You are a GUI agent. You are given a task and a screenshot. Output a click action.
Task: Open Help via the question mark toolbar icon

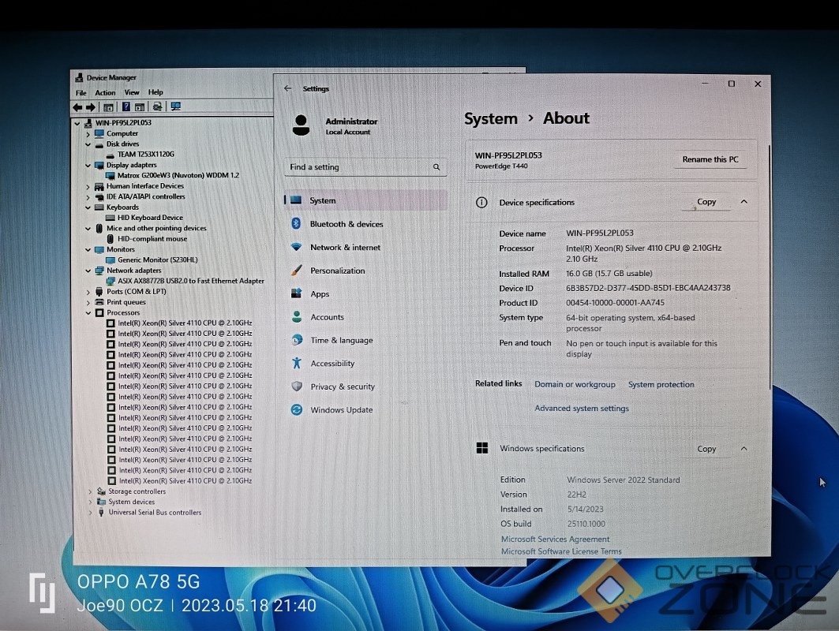click(126, 107)
